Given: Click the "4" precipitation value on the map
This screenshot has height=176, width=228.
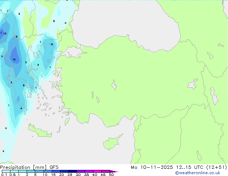Looking at the screenshot, I should point(21,108).
